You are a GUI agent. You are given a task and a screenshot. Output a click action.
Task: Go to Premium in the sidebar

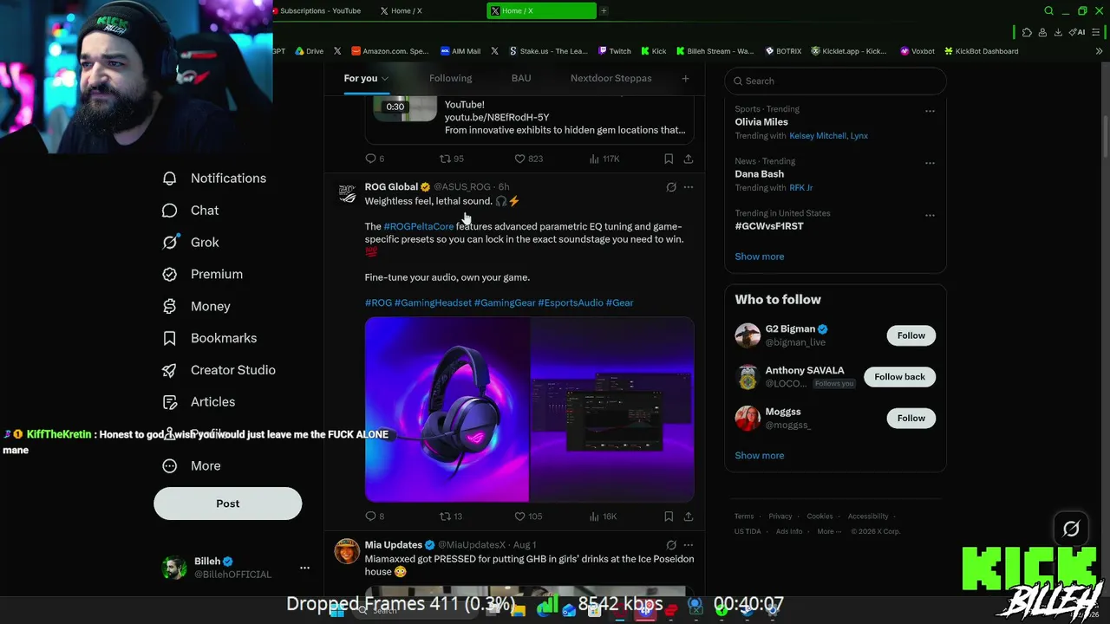[203, 275]
